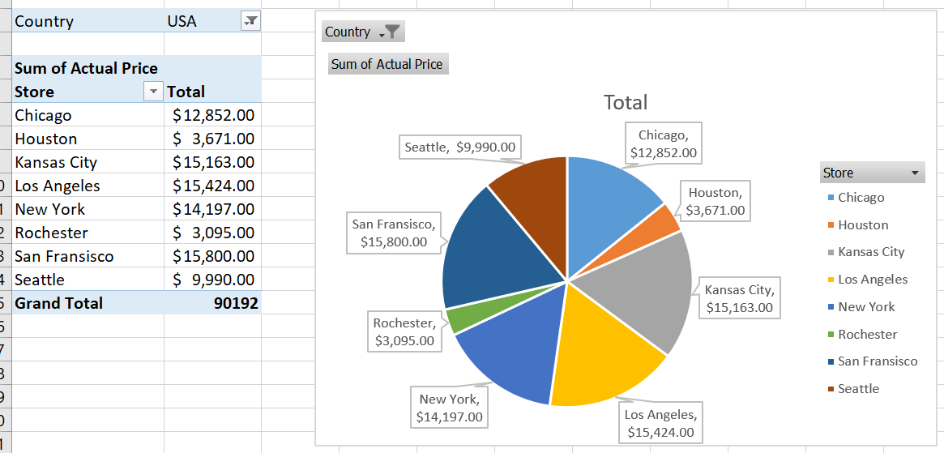Click the Los Angeles legend entry

click(868, 280)
